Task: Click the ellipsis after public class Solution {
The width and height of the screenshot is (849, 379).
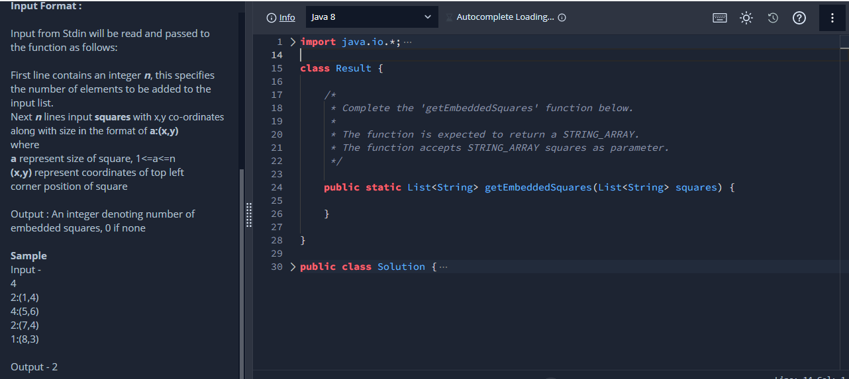Action: (443, 267)
